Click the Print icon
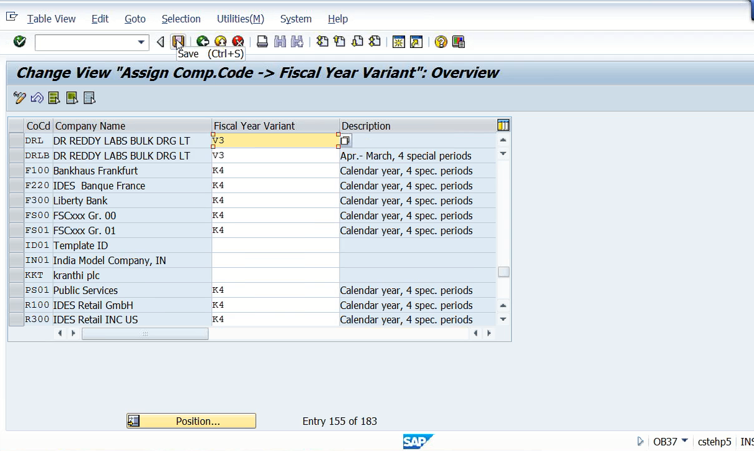Screen dimensions: 754x451 click(x=262, y=42)
